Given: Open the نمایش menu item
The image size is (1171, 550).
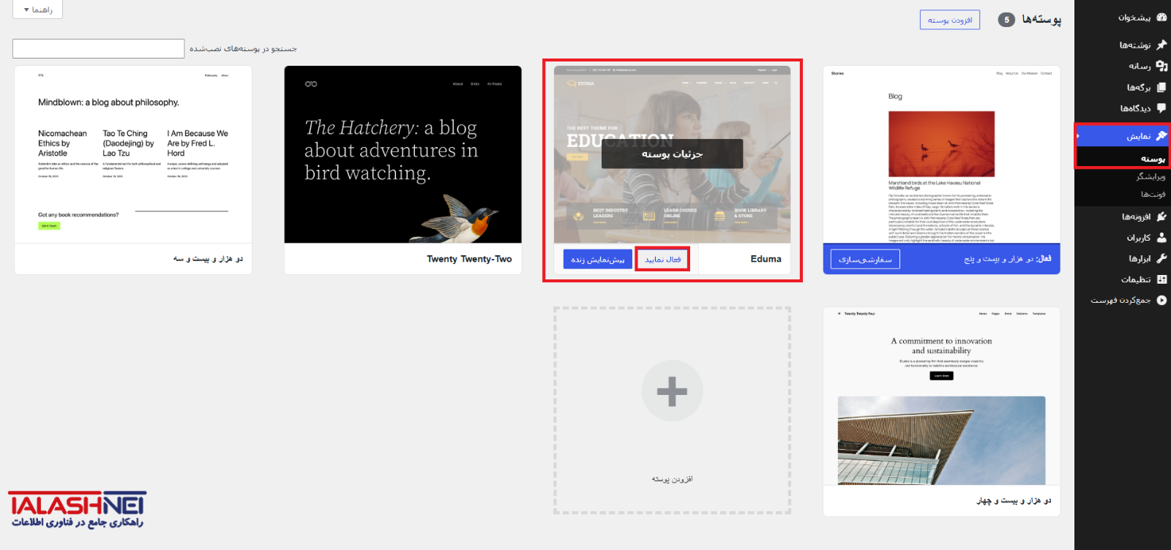Looking at the screenshot, I should (1123, 135).
